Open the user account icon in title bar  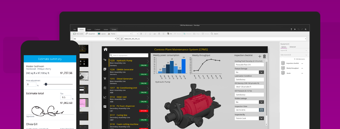point(305,29)
